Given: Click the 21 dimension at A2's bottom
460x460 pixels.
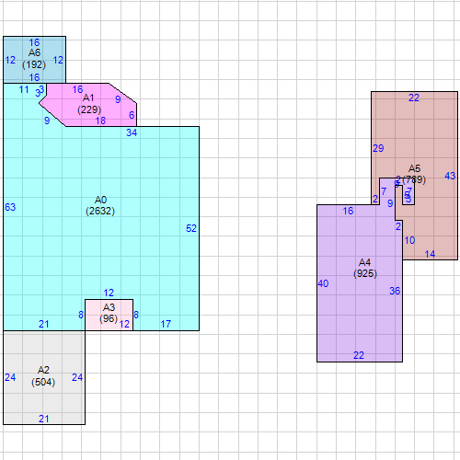Looking at the screenshot, I should [x=44, y=419].
